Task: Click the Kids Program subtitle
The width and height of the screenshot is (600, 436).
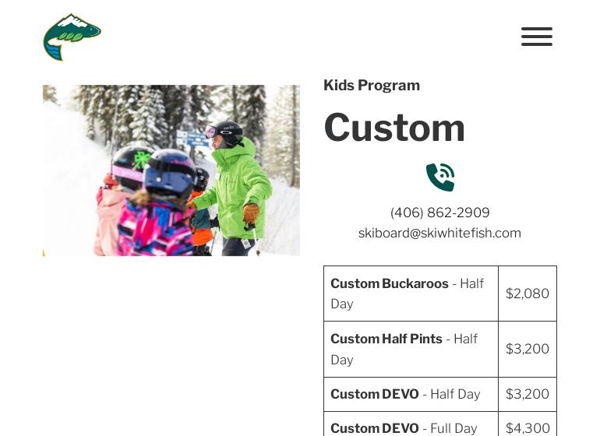Action: tap(372, 86)
